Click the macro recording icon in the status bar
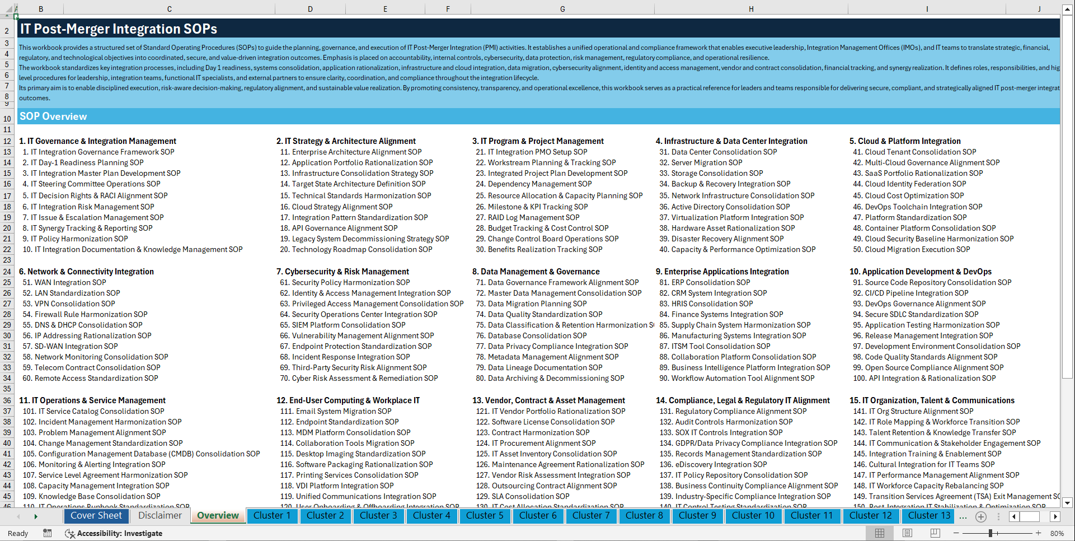The image size is (1075, 541). tap(48, 533)
